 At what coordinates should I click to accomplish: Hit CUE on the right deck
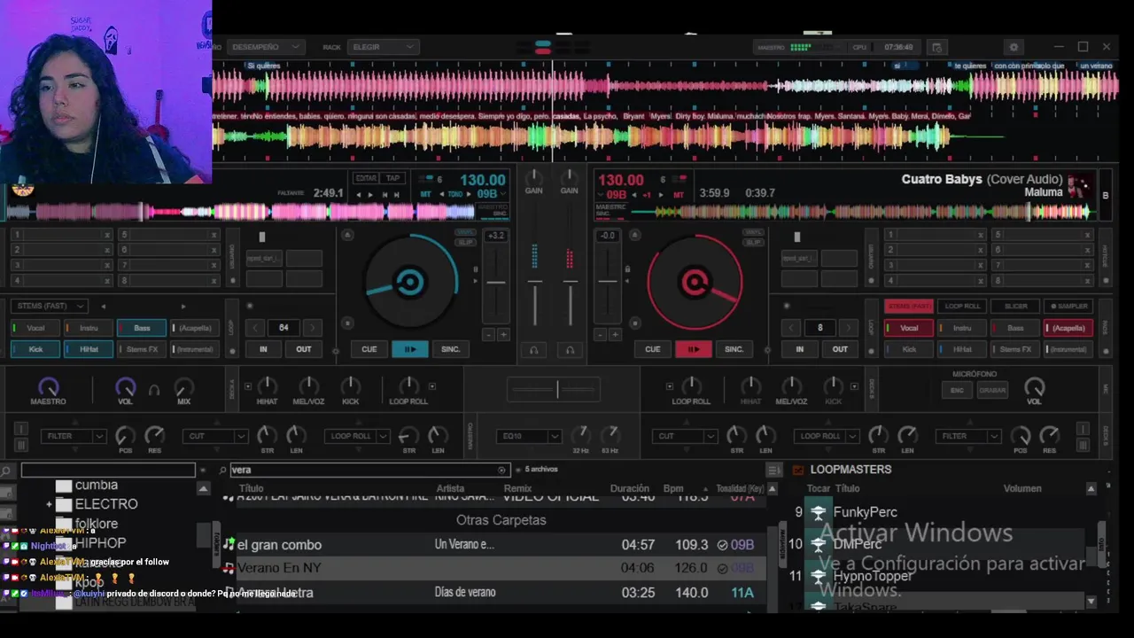(653, 349)
